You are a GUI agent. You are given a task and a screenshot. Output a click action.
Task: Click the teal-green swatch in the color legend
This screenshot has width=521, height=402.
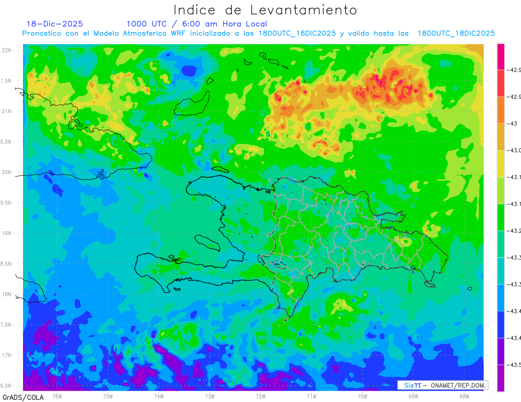pyautogui.click(x=501, y=244)
